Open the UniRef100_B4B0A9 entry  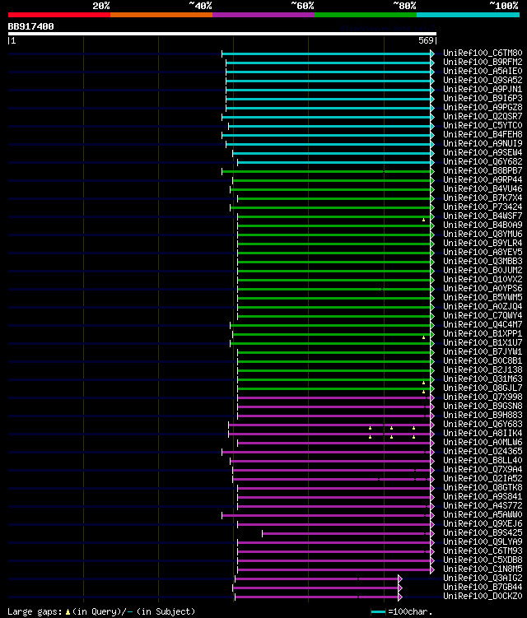tap(483, 225)
